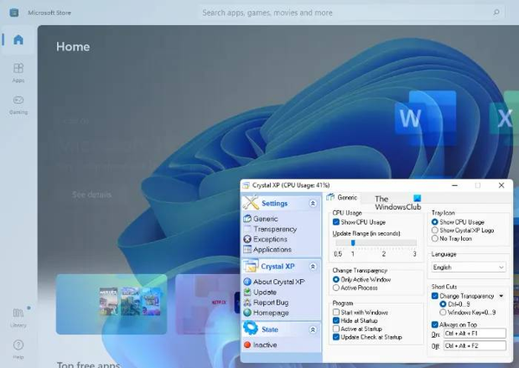Click the Update link in Crystal XP section

pos(265,292)
